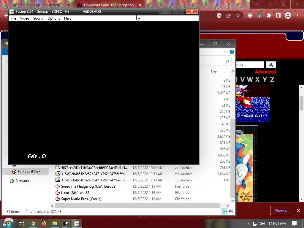Click the Sonic title screen screenshot thumbnail

tap(253, 103)
